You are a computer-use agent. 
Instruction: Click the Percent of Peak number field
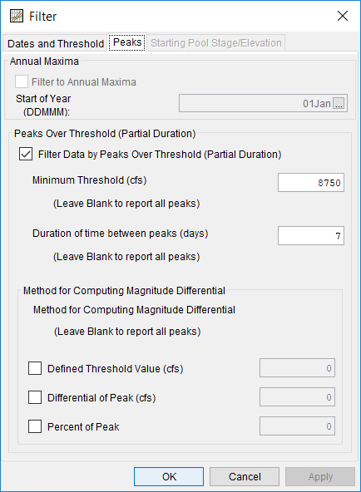(297, 426)
